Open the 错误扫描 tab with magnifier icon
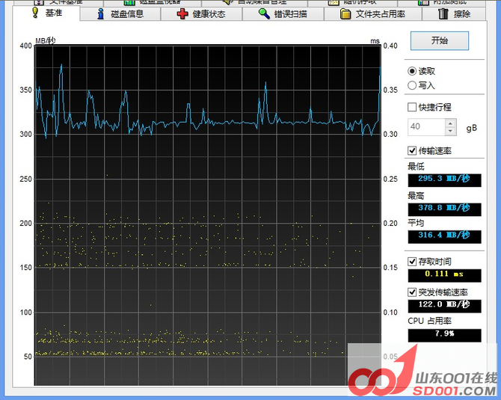The image size is (501, 400). coord(283,14)
